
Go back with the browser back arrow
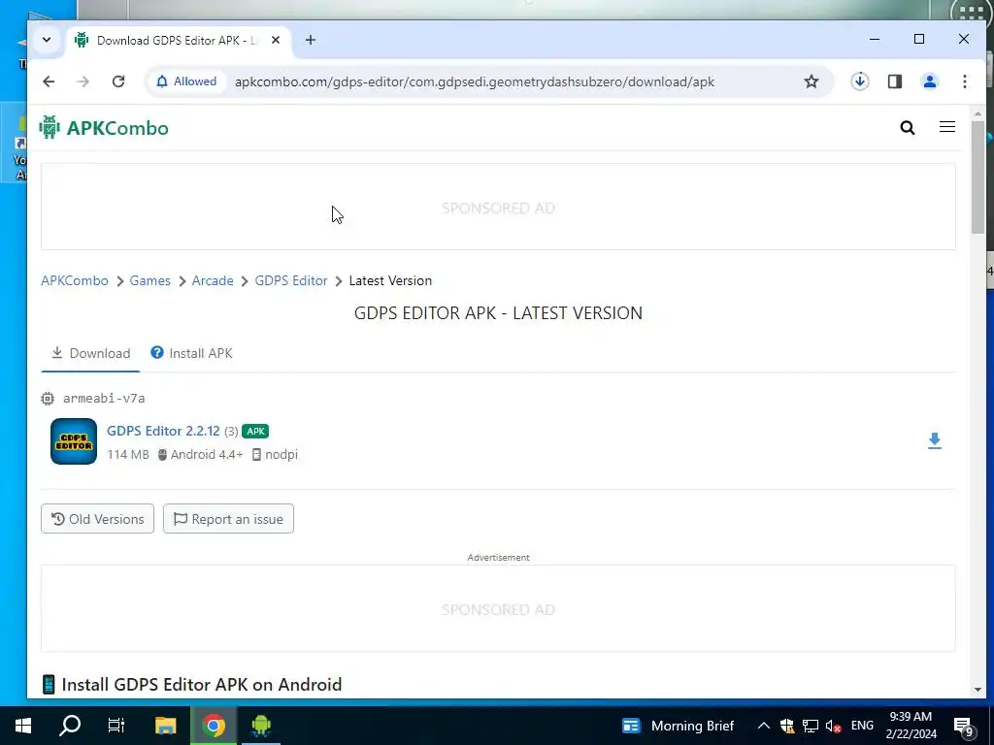coord(49,81)
